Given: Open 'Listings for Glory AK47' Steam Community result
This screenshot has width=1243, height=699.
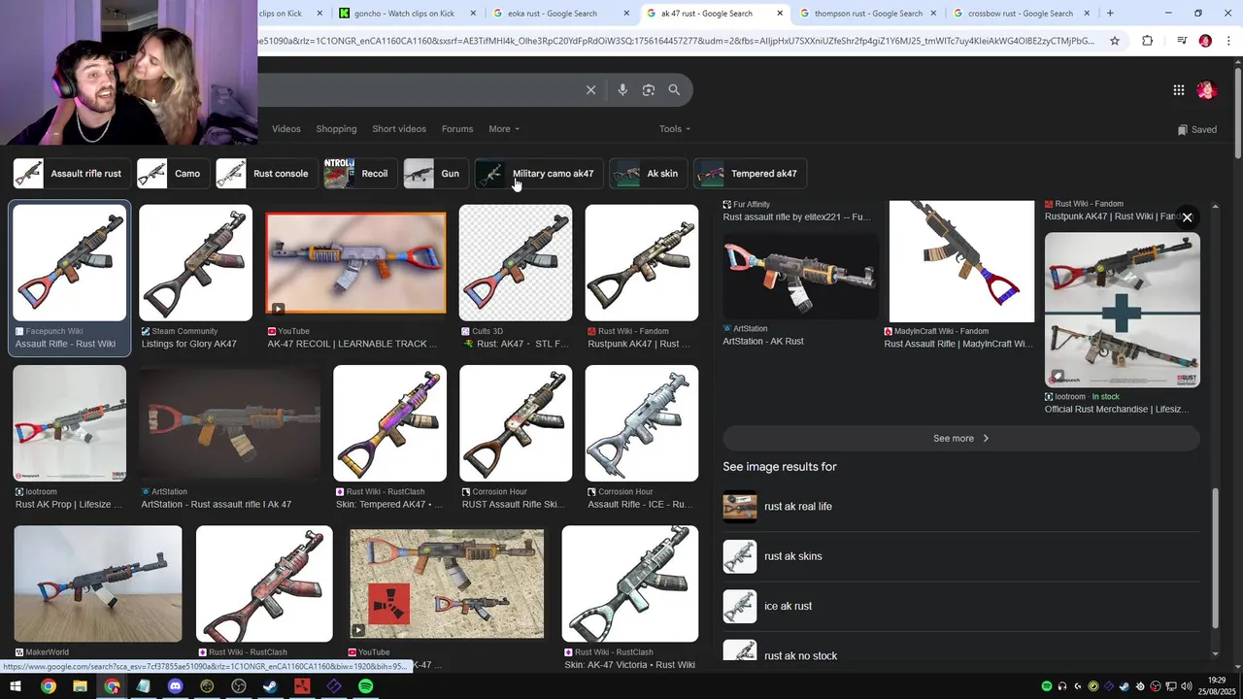Looking at the screenshot, I should [x=195, y=278].
